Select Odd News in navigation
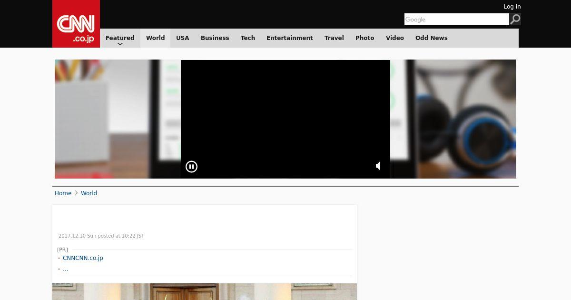Screen dimensions: 571x300 [x=432, y=38]
